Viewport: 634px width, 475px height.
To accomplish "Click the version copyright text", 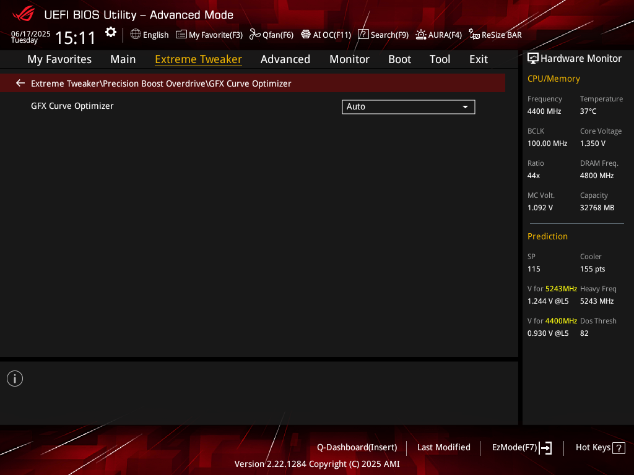I will pos(317,464).
